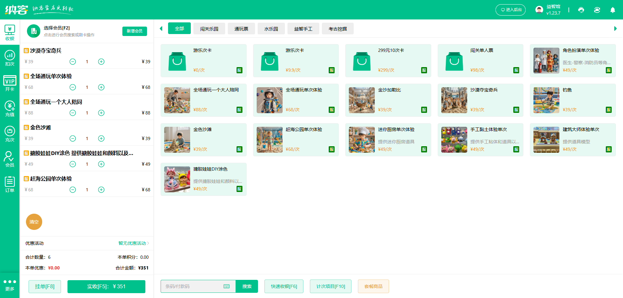Image resolution: width=623 pixels, height=298 pixels.
Task: Click the 搜索 search button
Action: pyautogui.click(x=247, y=286)
